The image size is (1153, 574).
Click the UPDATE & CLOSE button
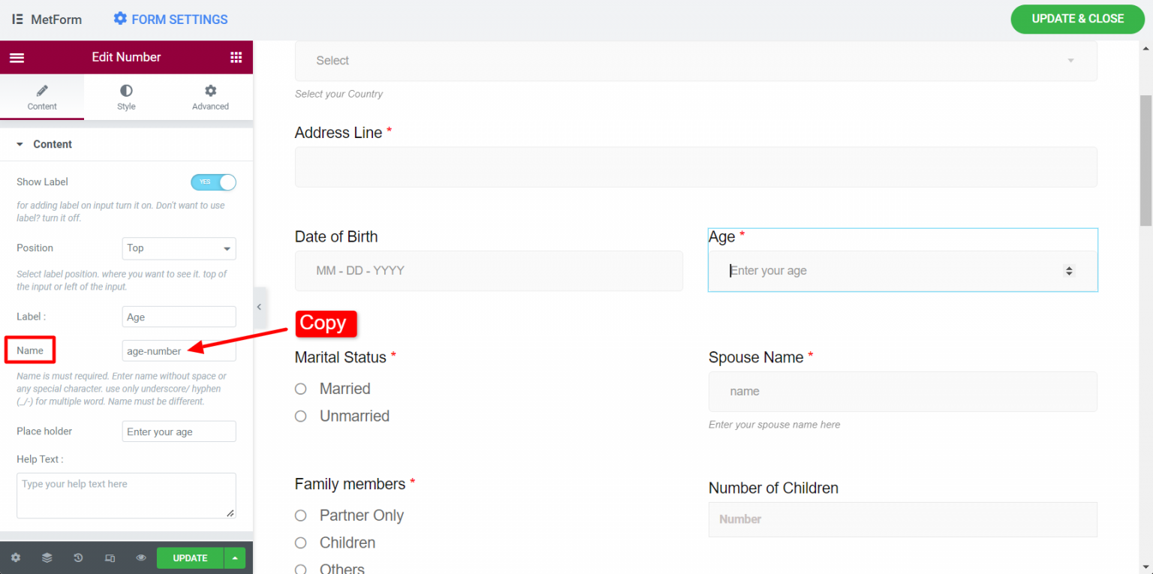click(x=1077, y=19)
